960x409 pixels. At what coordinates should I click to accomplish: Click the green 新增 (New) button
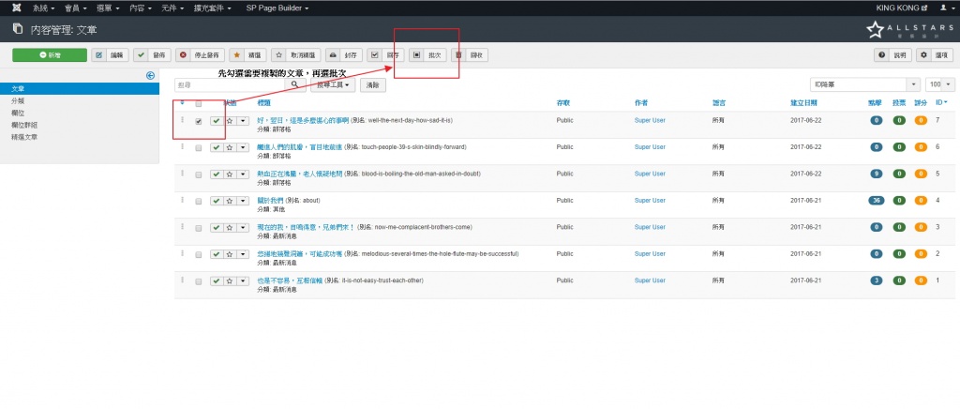coord(50,55)
